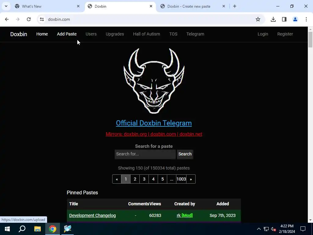This screenshot has width=313, height=235.
Task: Jump to last page 1003 in pagination
Action: pos(181,179)
